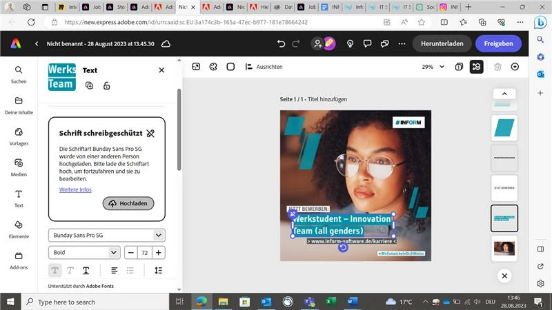Click the Type here to search box

click(x=96, y=302)
